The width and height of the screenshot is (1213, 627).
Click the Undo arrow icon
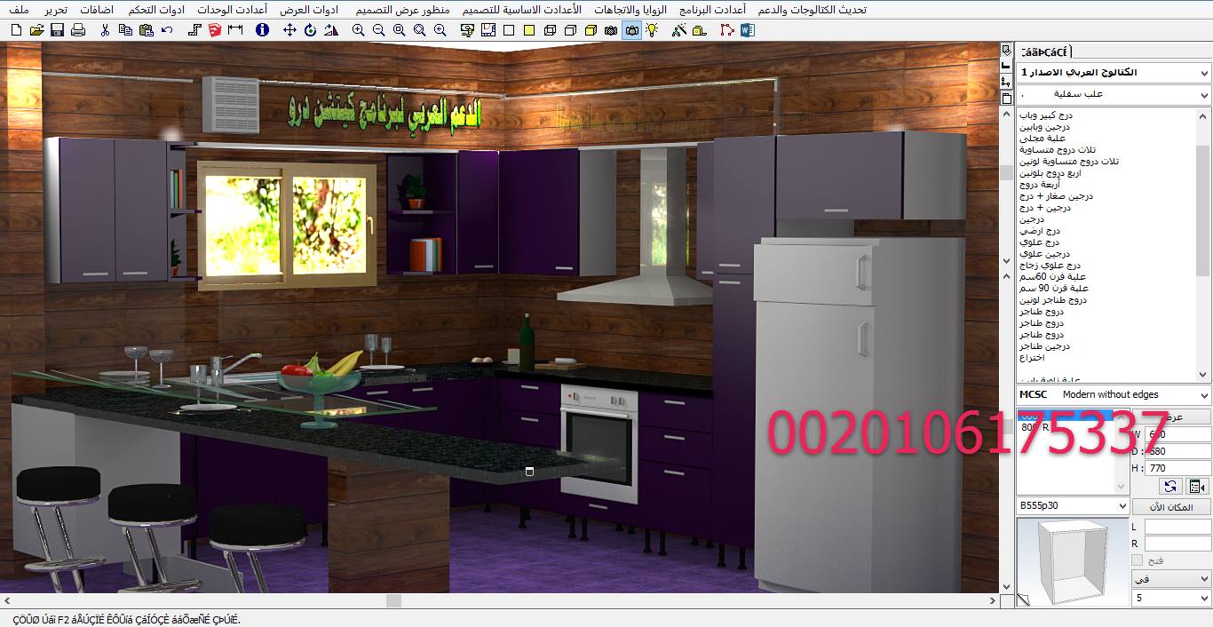tap(168, 30)
